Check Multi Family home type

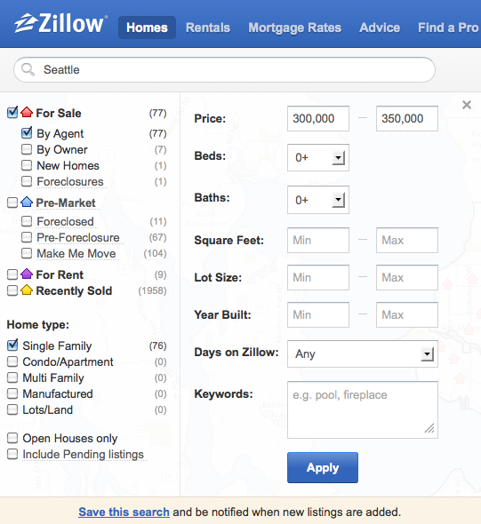coord(12,377)
